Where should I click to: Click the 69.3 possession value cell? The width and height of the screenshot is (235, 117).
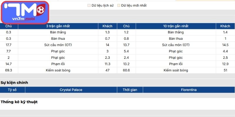coord(9,70)
